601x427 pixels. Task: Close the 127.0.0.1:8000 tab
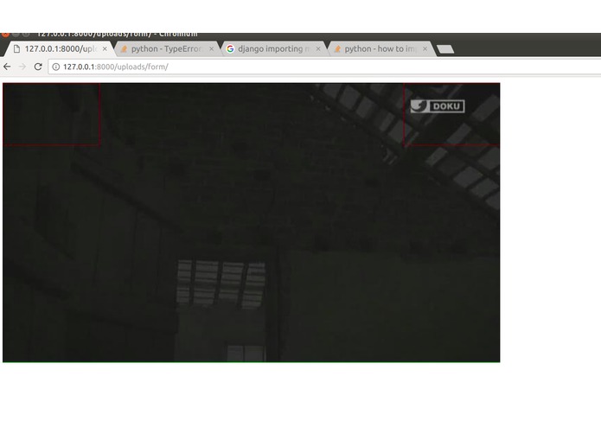tap(105, 49)
